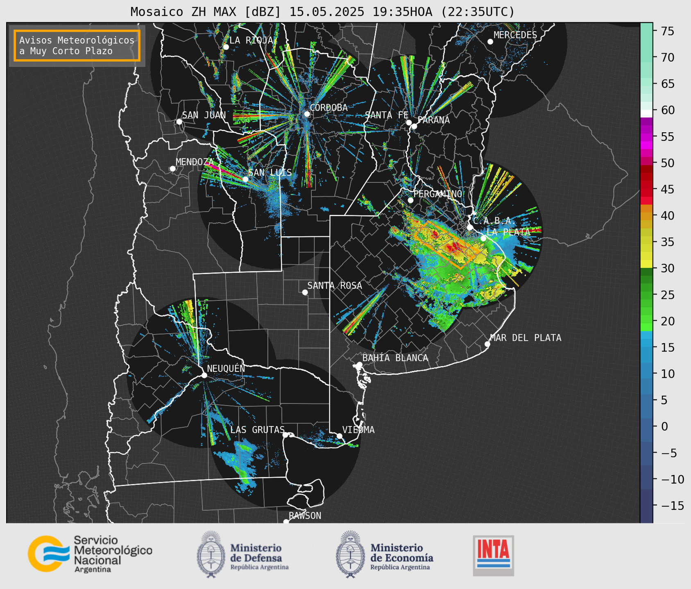Click the NEUQUÉN label text
Image resolution: width=691 pixels, height=589 pixels.
click(x=226, y=369)
